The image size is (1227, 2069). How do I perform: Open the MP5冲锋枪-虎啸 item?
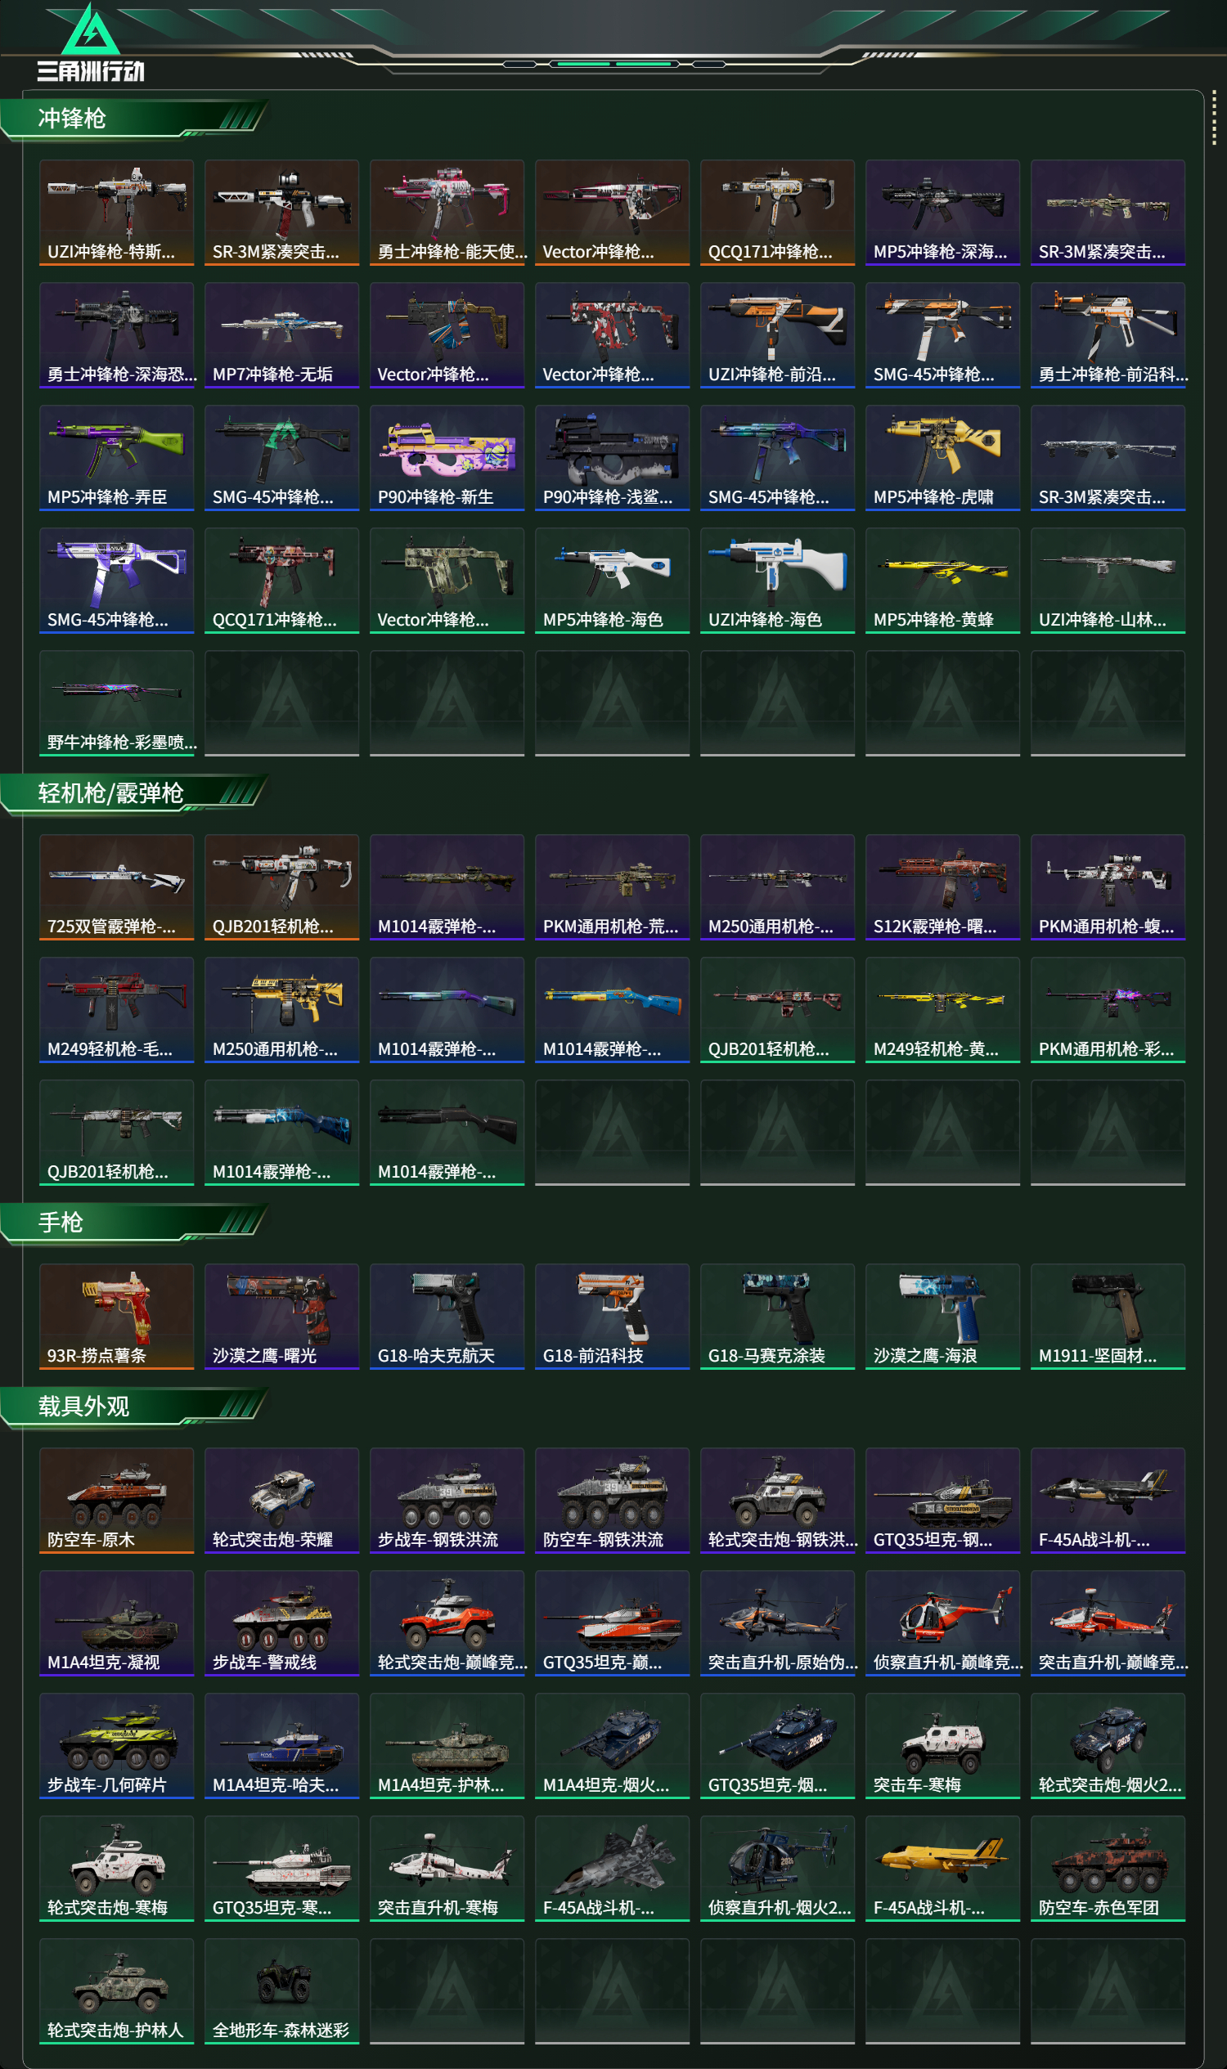942,458
